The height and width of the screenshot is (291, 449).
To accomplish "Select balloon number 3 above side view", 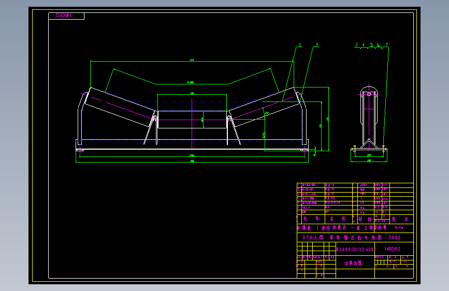I will tap(356, 45).
